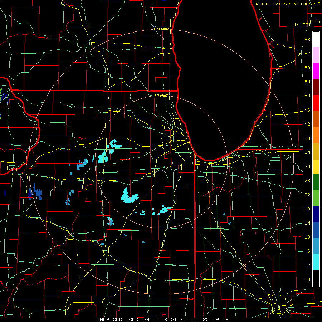Screen dimensions: 322x322
Task: Click the '30' legend value
Action: (x=307, y=166)
